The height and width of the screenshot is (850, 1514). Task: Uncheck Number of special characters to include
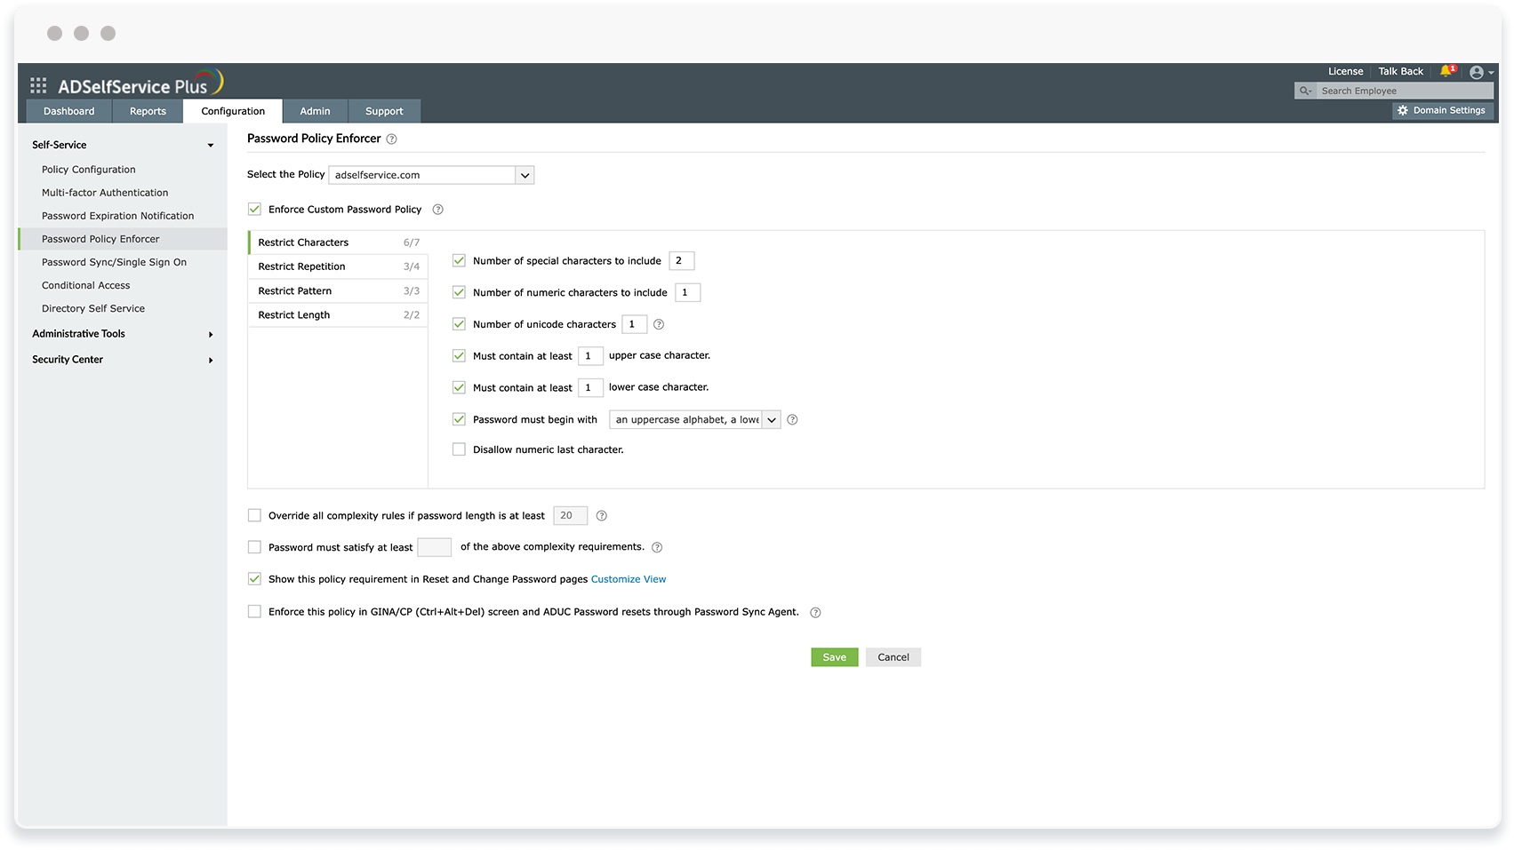click(459, 260)
